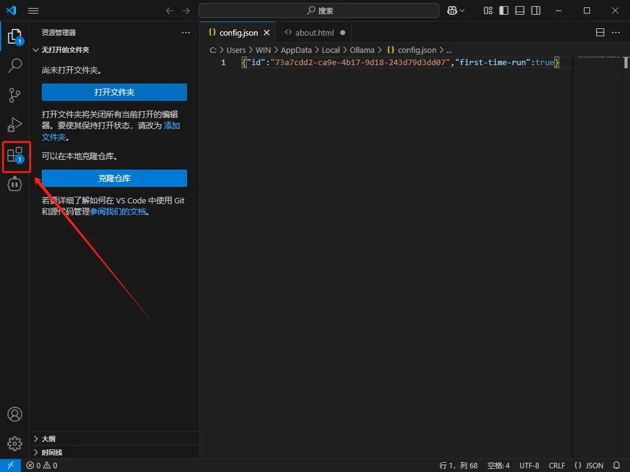630x472 pixels.
Task: Select the Users breadcrumb
Action: click(x=236, y=50)
